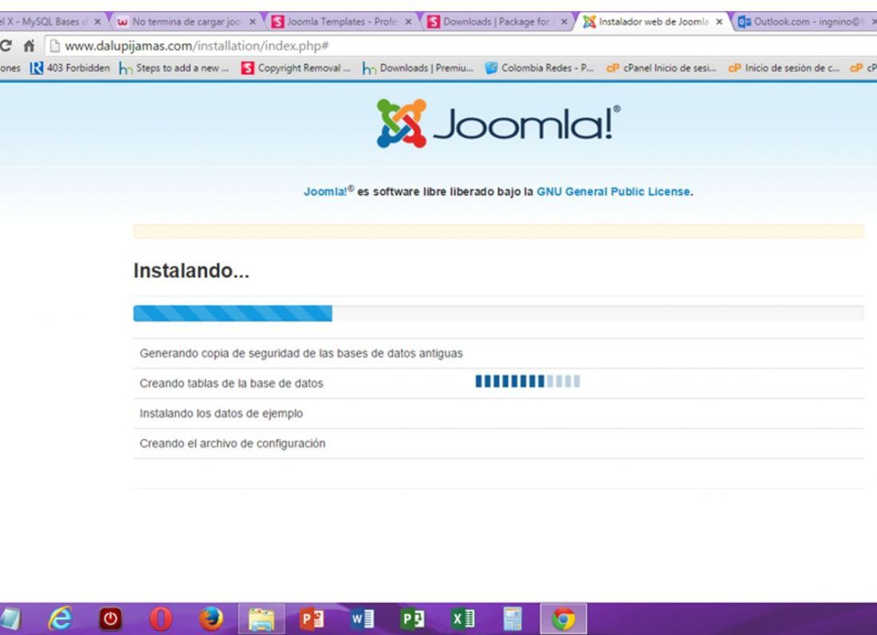Select the Instalador web de Joomla tab
This screenshot has width=877, height=635.
point(652,22)
